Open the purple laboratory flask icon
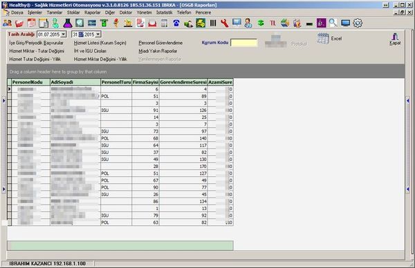 68,23
